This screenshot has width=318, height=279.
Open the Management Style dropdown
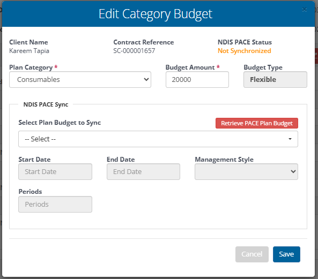[246, 172]
